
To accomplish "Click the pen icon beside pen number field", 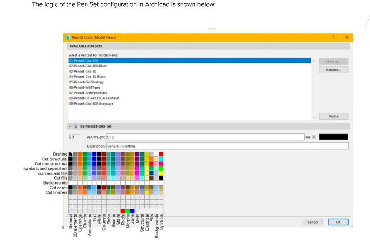I will pos(70,137).
